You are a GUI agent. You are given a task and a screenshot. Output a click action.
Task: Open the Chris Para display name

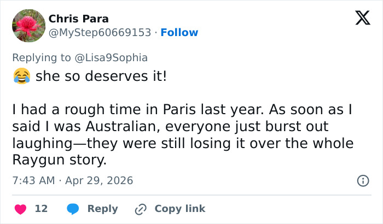[x=78, y=19]
